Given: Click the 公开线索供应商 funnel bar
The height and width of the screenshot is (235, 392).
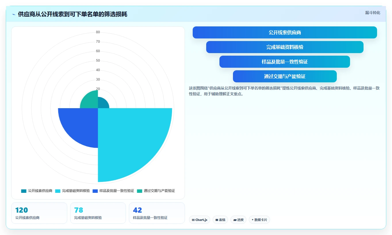Looking at the screenshot, I should tap(285, 32).
